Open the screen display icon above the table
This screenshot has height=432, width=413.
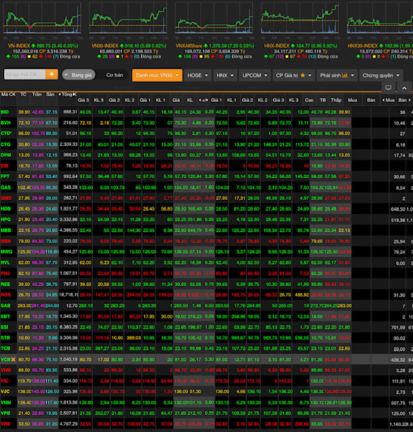(x=388, y=88)
